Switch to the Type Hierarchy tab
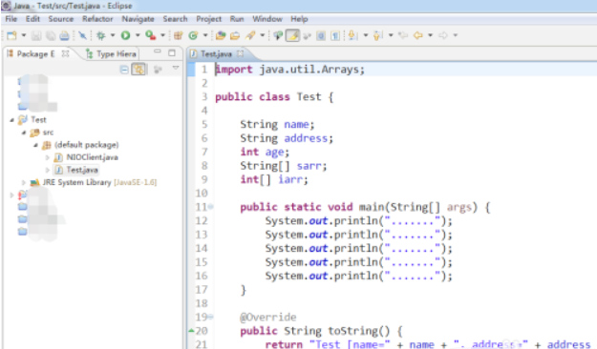This screenshot has height=349, width=597. coord(111,54)
